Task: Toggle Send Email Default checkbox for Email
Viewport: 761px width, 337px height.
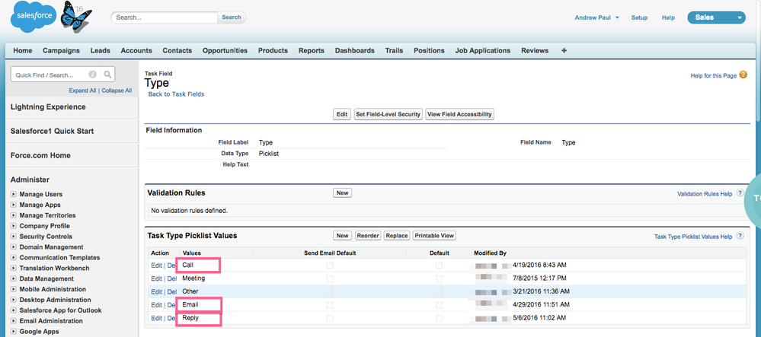Action: 329,305
